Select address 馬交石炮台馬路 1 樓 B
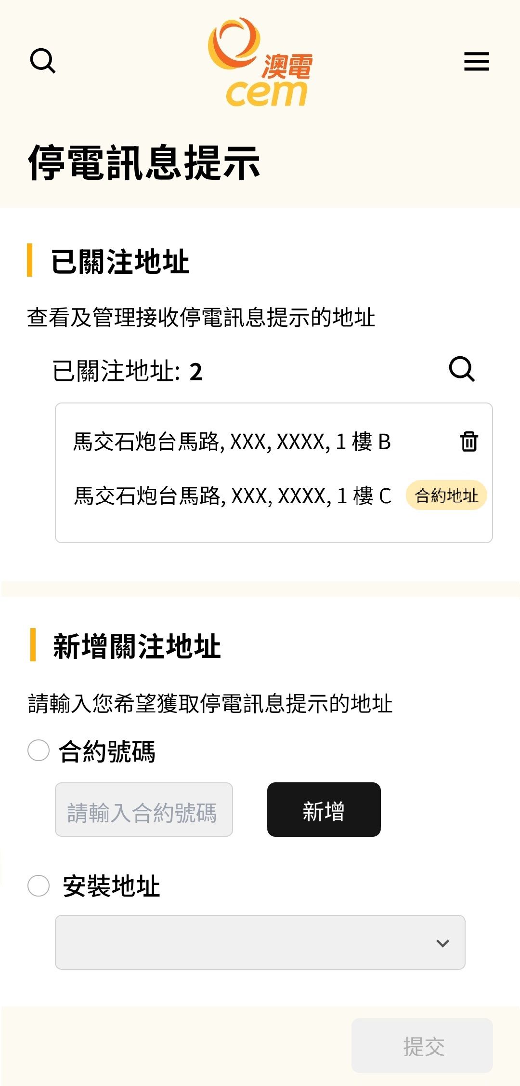 [232, 442]
